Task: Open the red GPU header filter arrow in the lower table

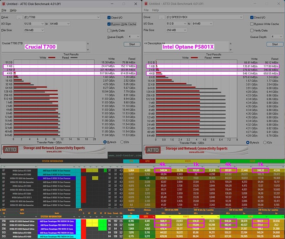Action: coord(154,216)
